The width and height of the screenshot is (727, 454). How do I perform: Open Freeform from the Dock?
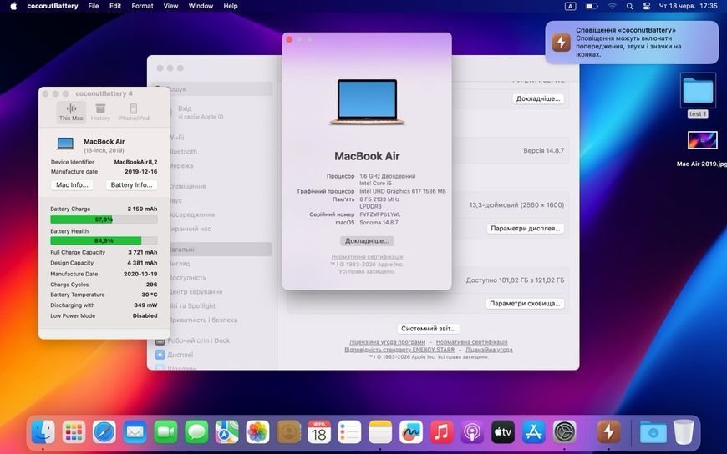point(411,431)
